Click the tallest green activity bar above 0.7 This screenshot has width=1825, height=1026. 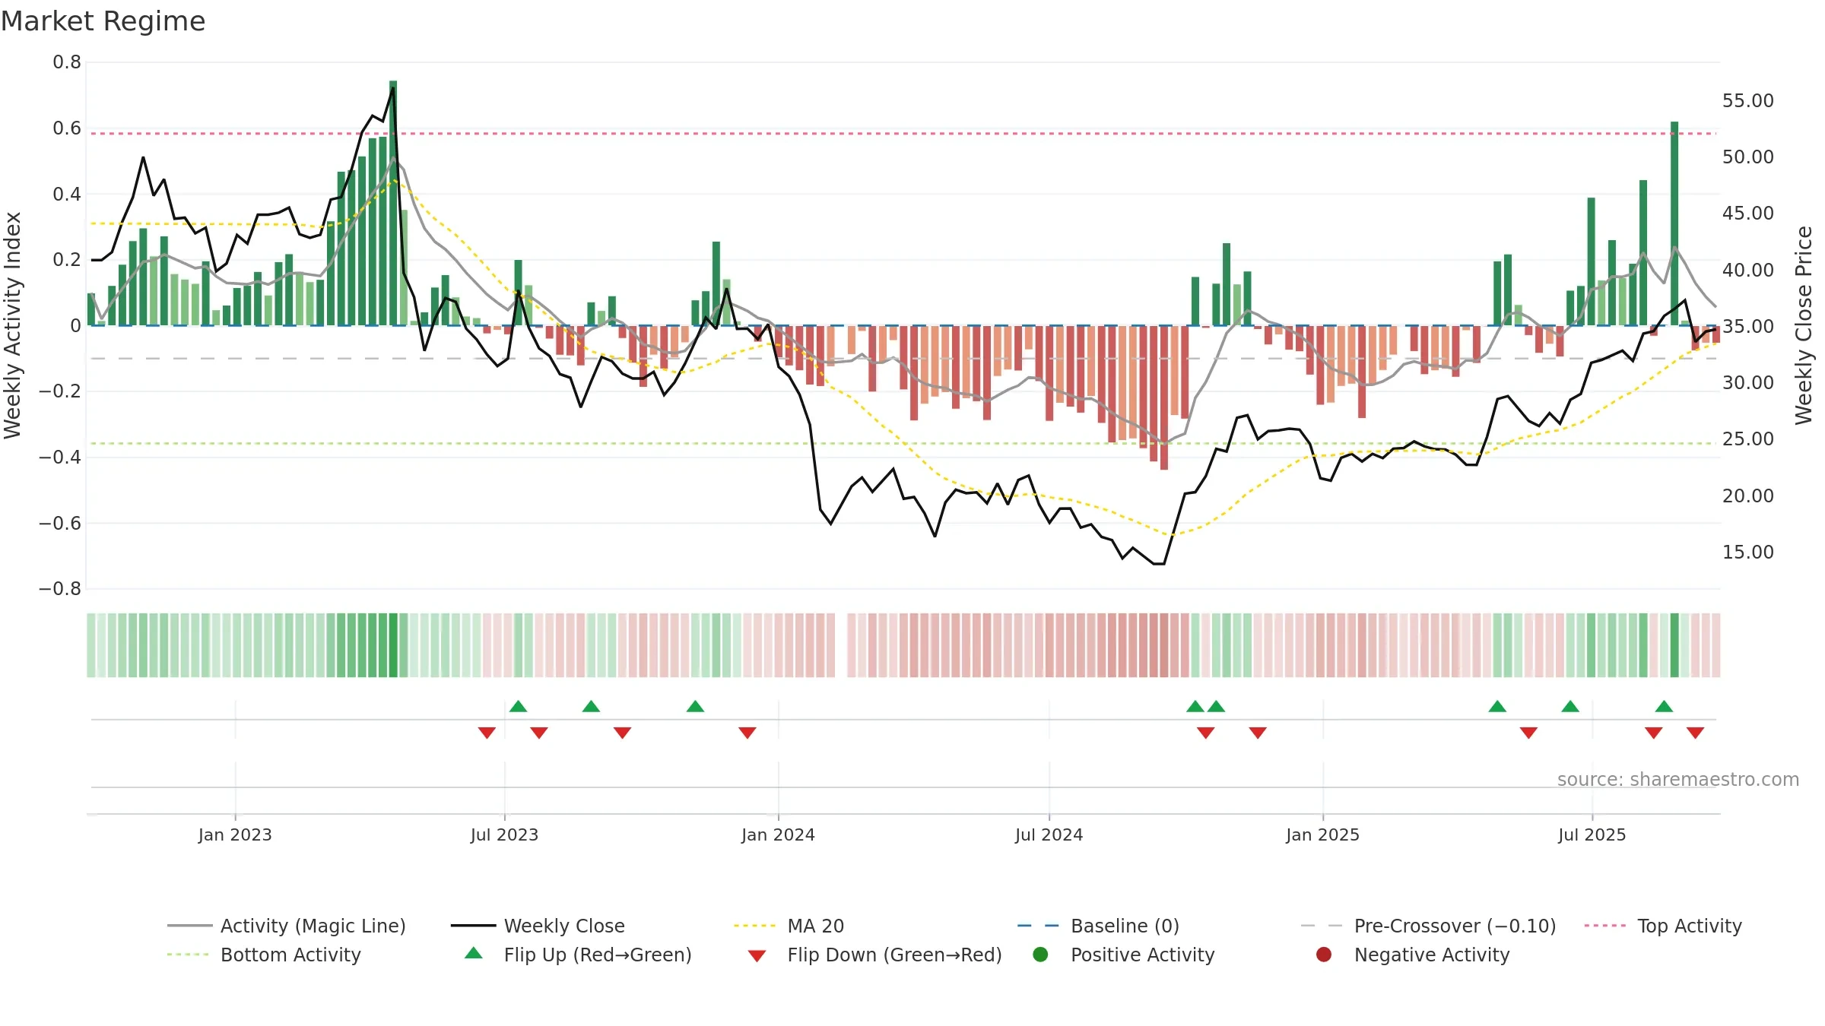[x=393, y=203]
